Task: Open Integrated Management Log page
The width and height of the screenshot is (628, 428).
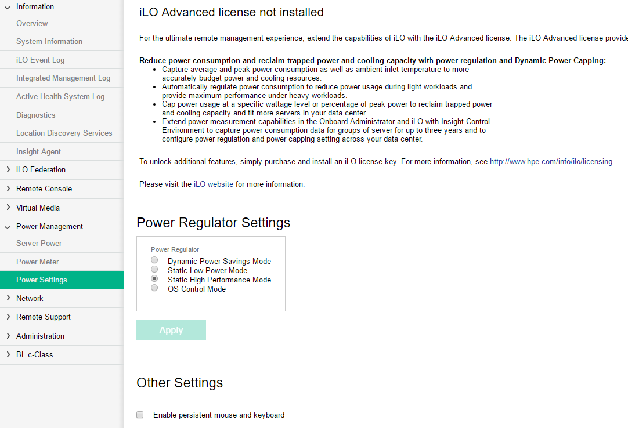Action: pyautogui.click(x=63, y=78)
